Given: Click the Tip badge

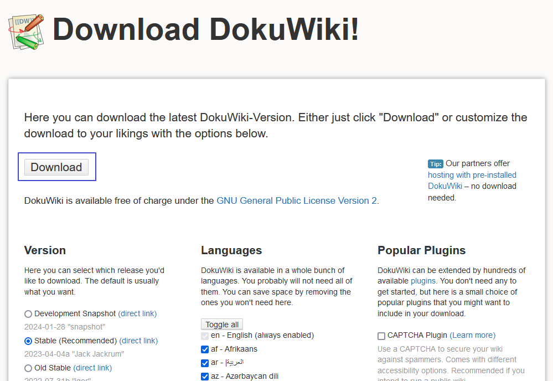Looking at the screenshot, I should (436, 164).
